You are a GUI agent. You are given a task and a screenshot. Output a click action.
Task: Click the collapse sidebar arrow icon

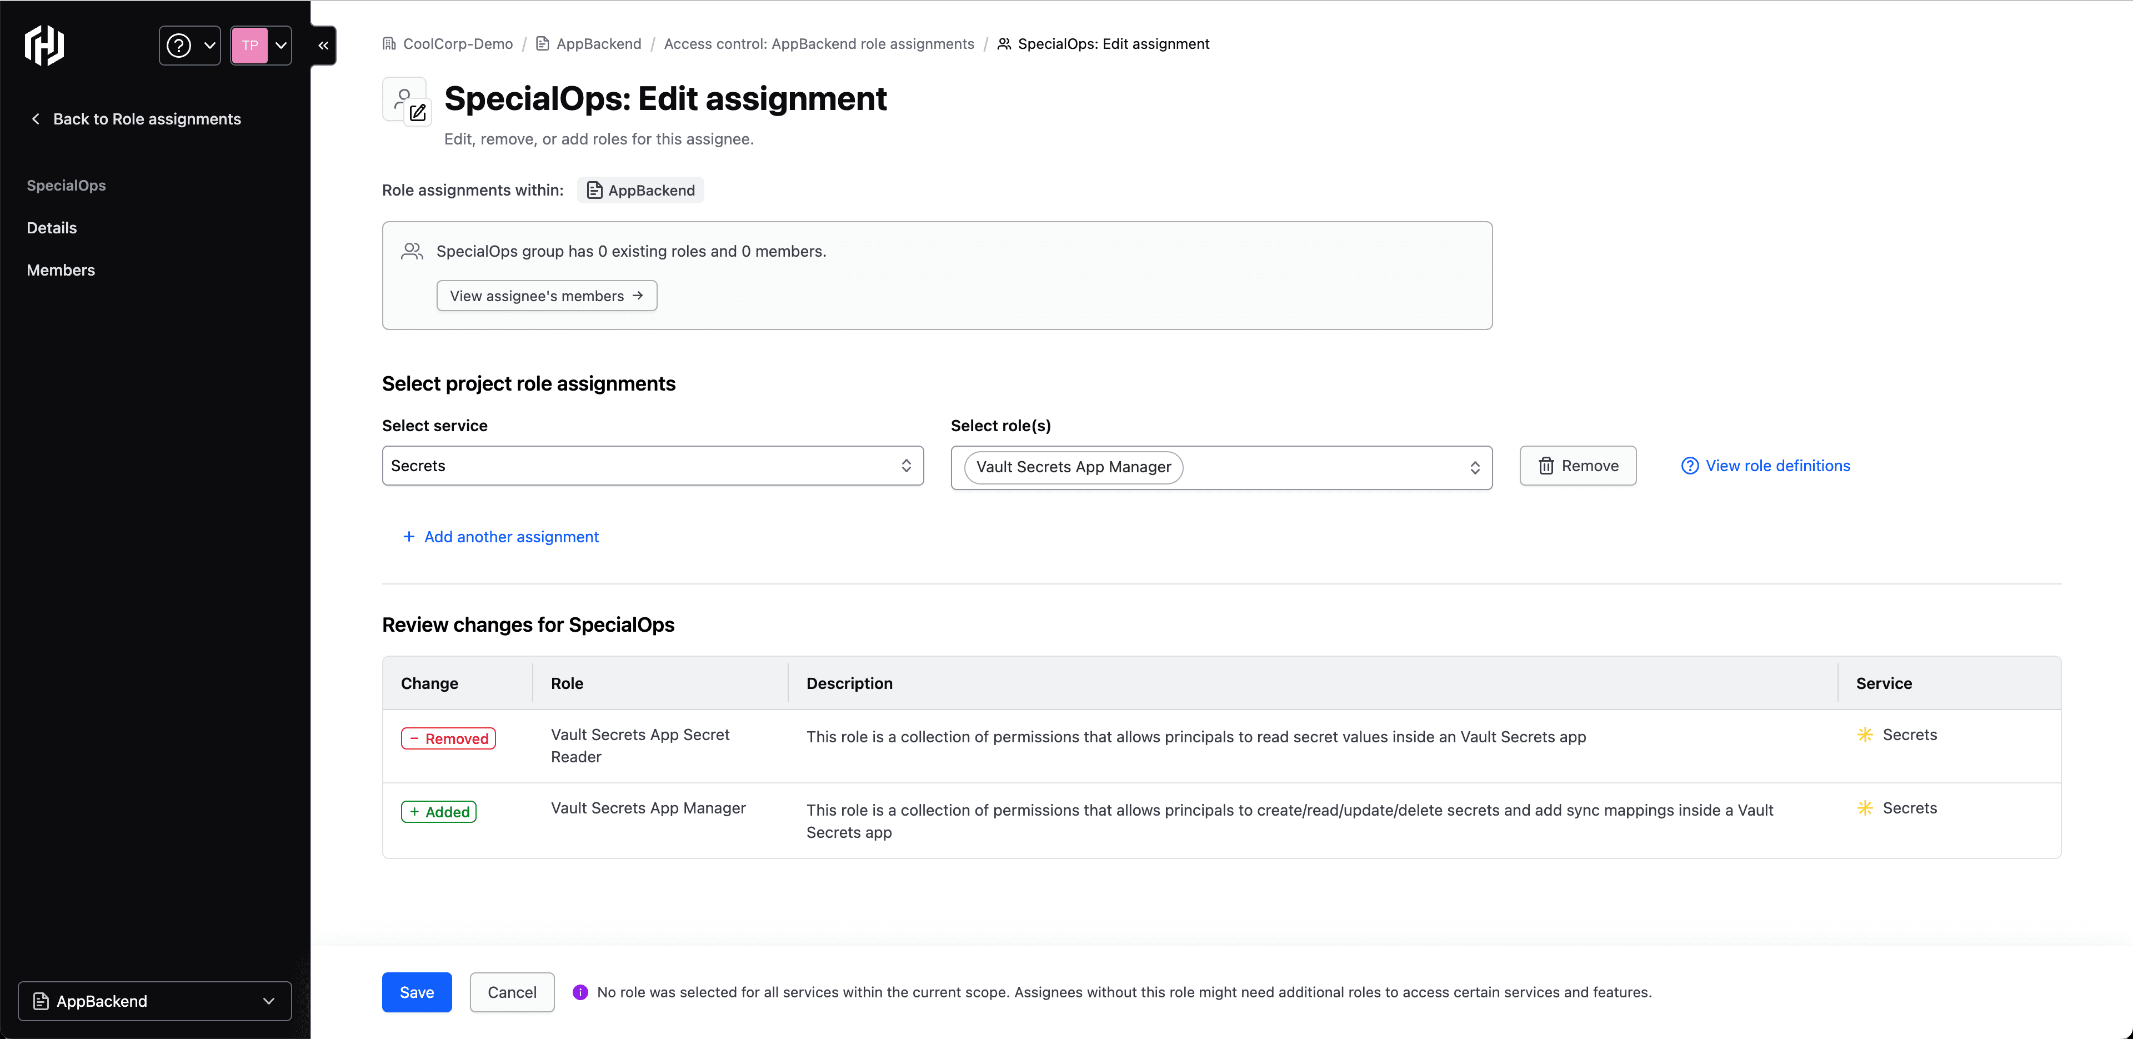pyautogui.click(x=322, y=45)
